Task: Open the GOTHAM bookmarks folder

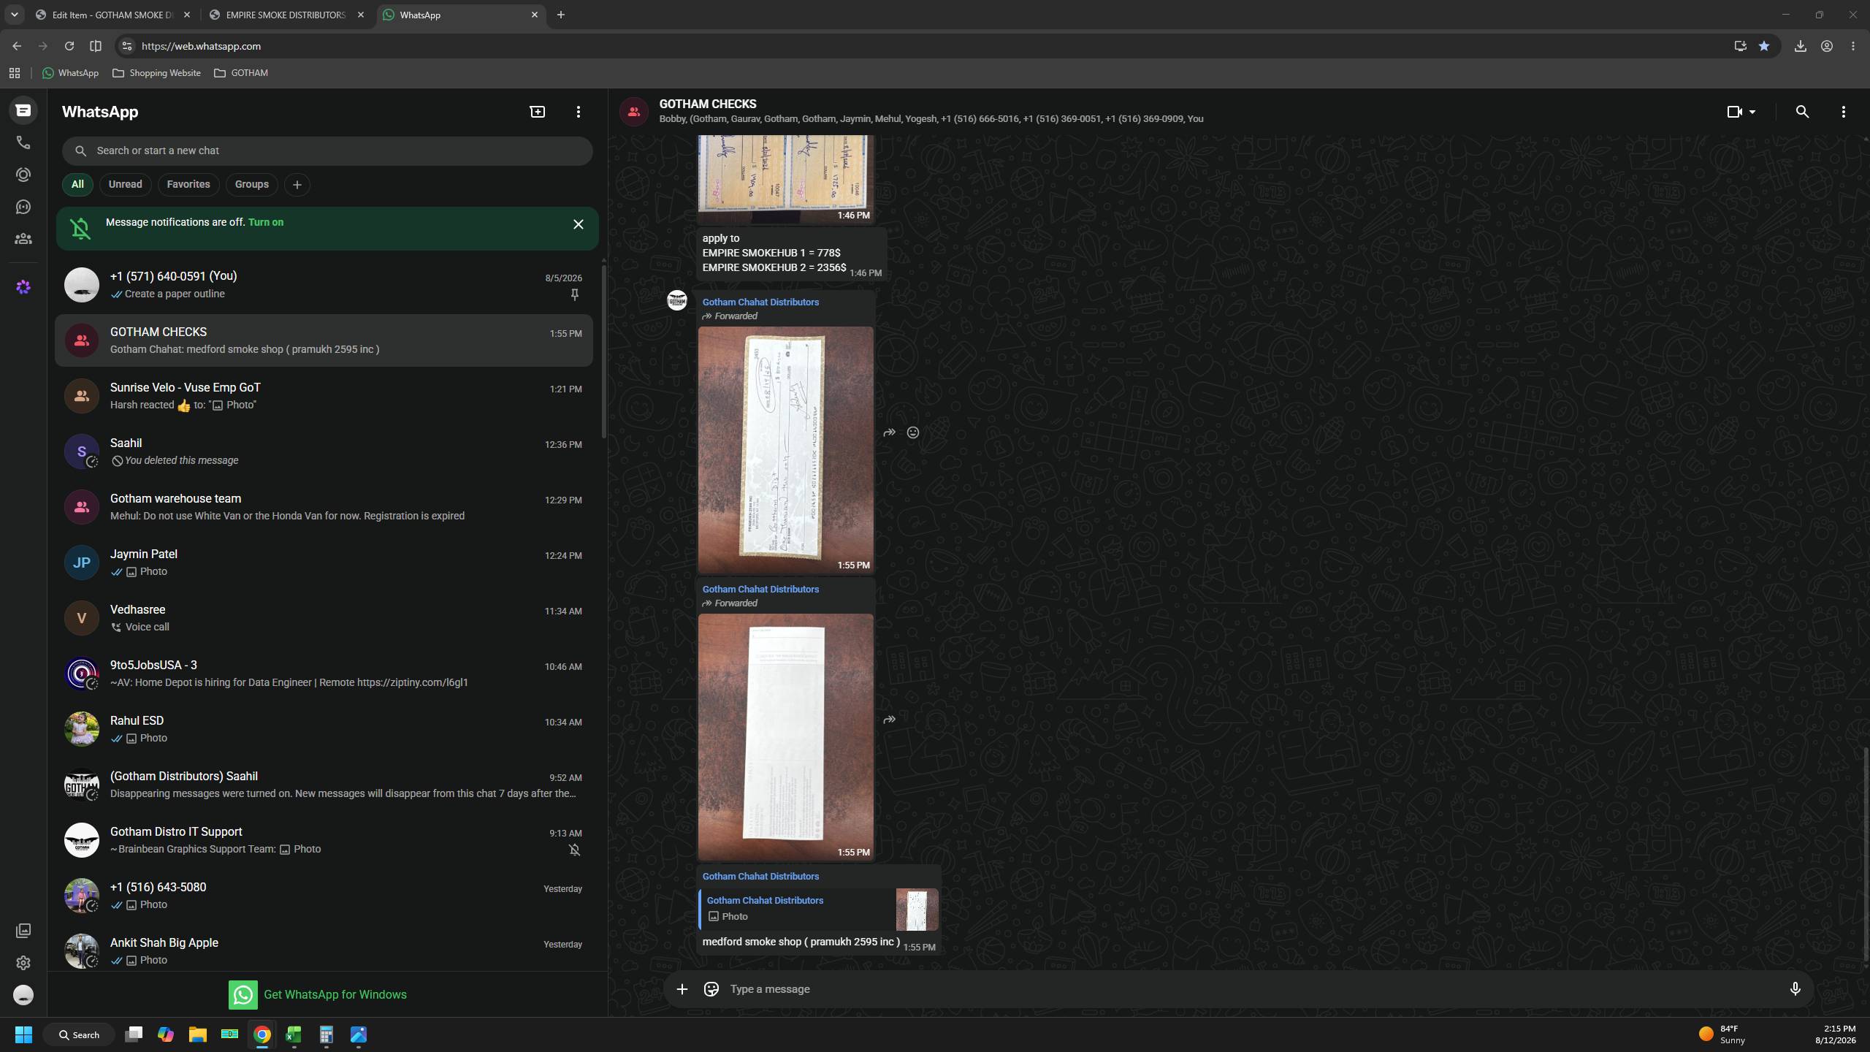Action: coord(241,73)
